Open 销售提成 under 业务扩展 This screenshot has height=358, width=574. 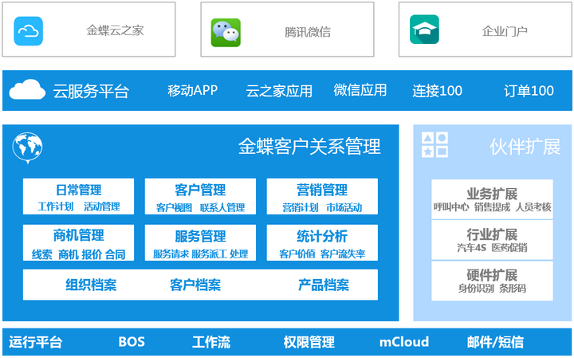pos(493,207)
